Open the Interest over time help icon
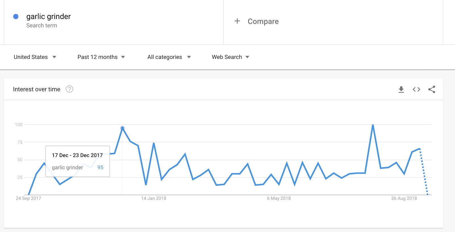Viewport: 455px width, 232px height. (69, 89)
